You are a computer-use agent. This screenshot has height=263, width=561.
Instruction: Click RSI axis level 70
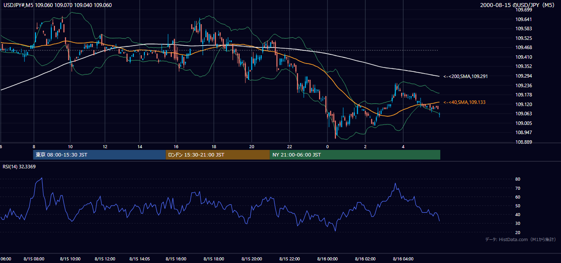click(518, 188)
